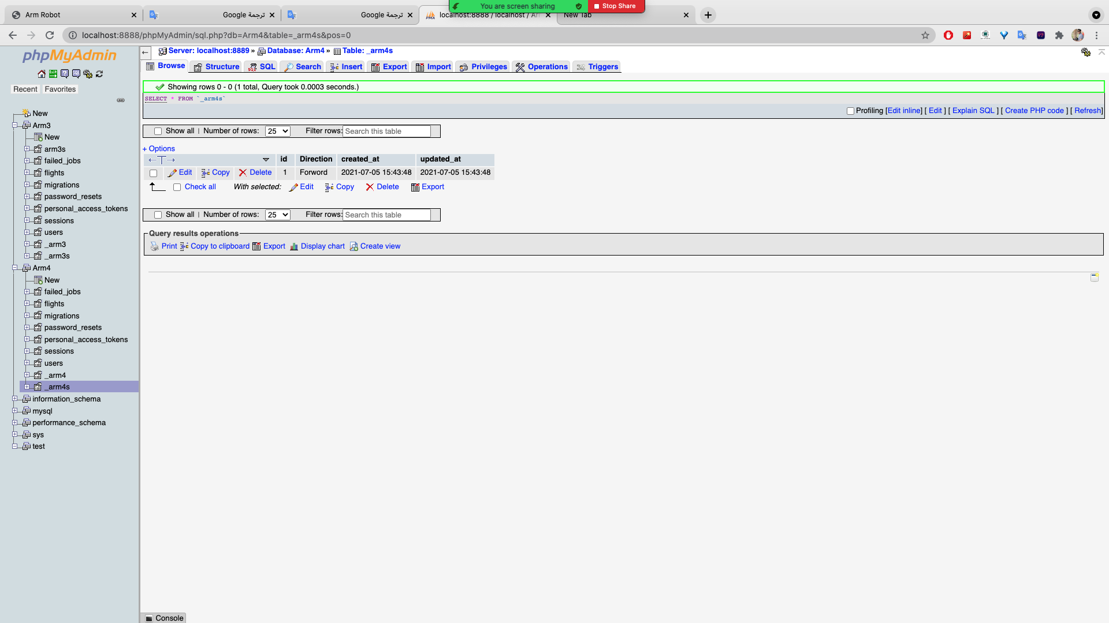Image resolution: width=1109 pixels, height=623 pixels.
Task: Click the Explain SQL link
Action: (x=973, y=111)
